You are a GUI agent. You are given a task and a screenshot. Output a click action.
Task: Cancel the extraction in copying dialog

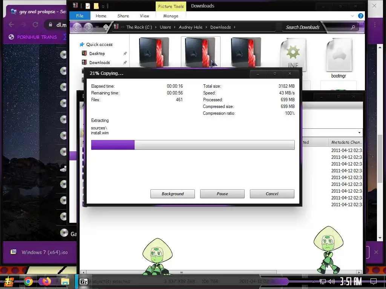[272, 194]
